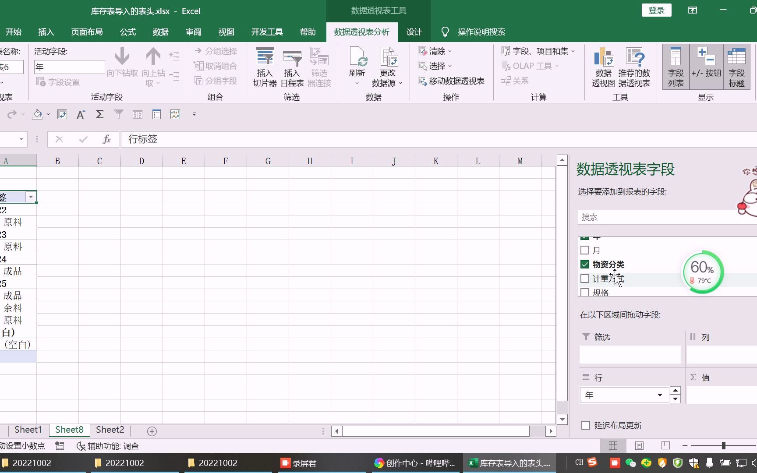757x473 pixels.
Task: Switch to the 设计 ribbon tab
Action: click(414, 32)
